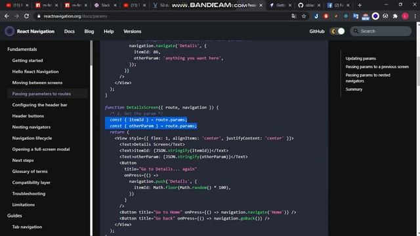Click the extension icon with the NEW badge

[x=366, y=16]
